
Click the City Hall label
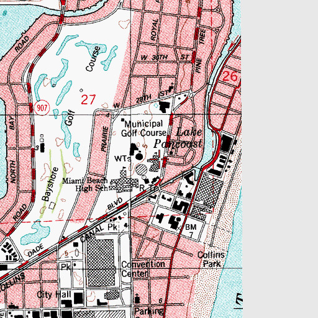click(54, 294)
